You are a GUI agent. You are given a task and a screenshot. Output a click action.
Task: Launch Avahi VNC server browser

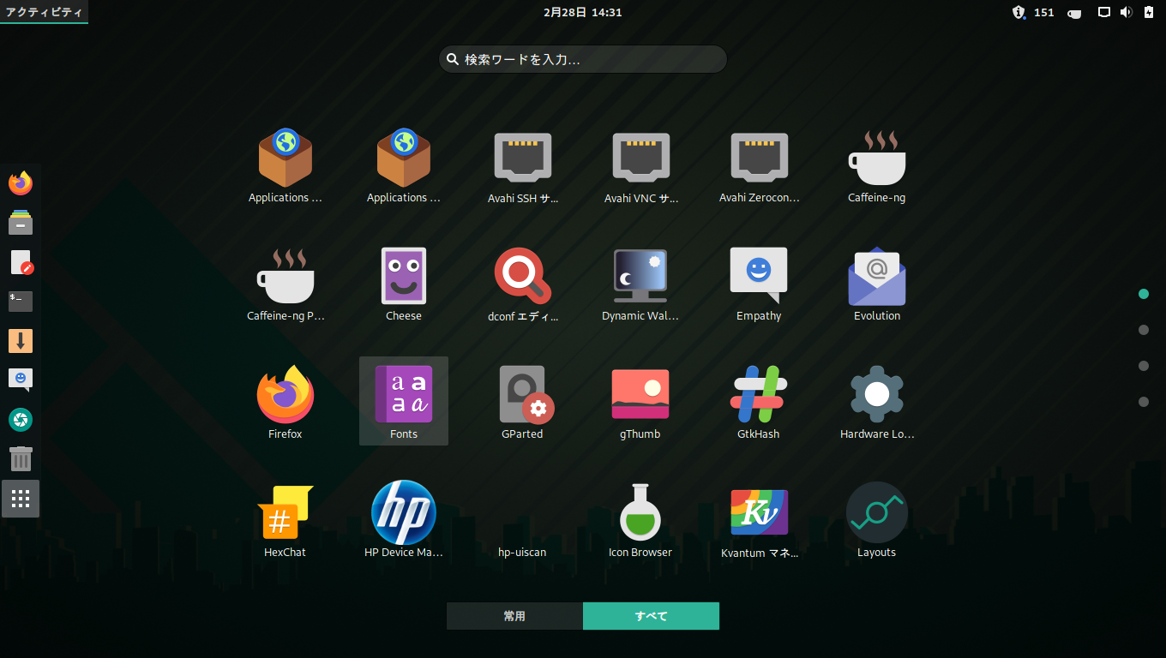[x=640, y=166]
